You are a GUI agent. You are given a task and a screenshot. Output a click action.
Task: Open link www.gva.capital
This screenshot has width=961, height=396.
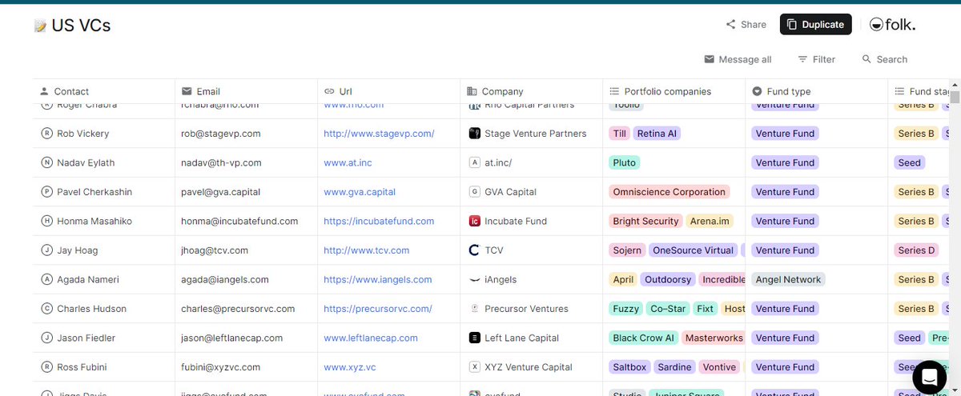tap(360, 192)
